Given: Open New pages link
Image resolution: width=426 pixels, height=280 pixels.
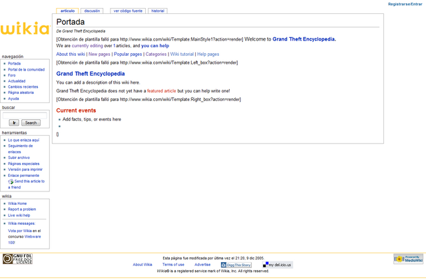Looking at the screenshot, I should (x=99, y=54).
